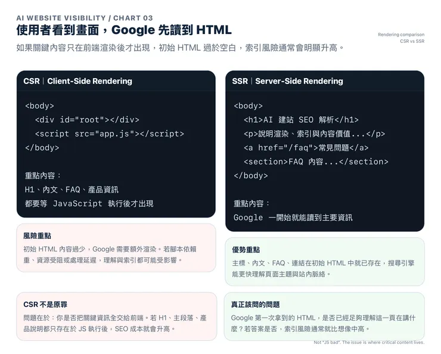Click the title '使用者看到畫面，Google 先讀到 HTML'
This screenshot has height=354, width=441.
point(124,30)
